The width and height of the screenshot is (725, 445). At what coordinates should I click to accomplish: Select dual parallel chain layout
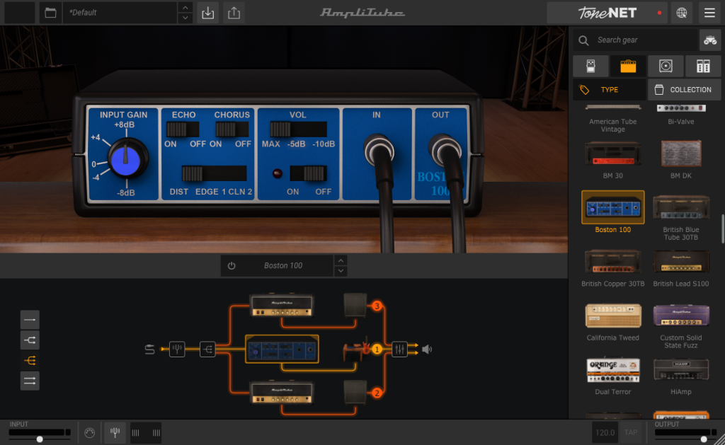click(30, 381)
